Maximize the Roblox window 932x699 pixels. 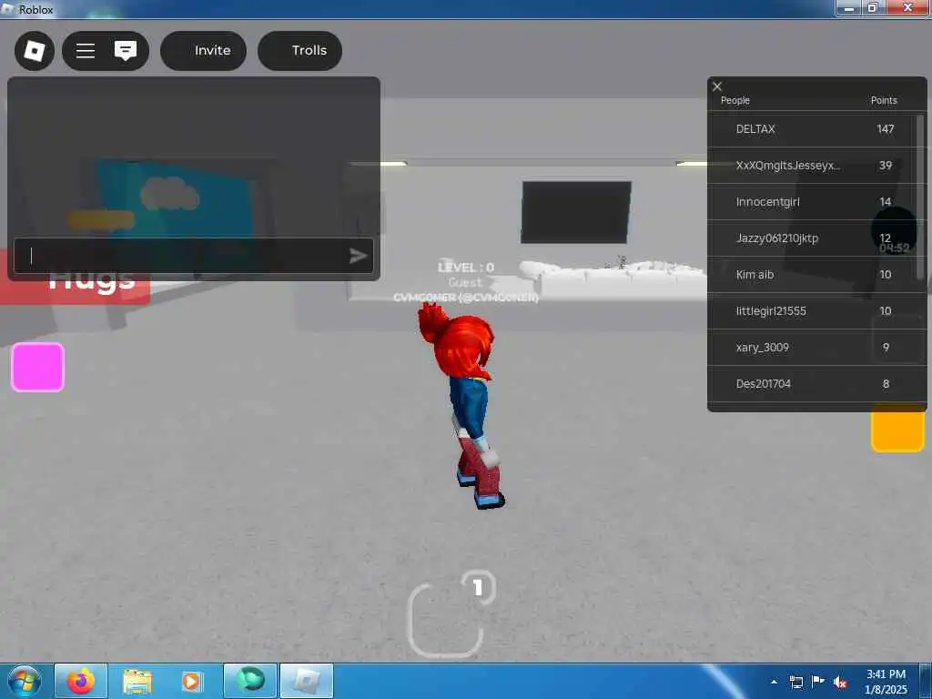(x=873, y=8)
